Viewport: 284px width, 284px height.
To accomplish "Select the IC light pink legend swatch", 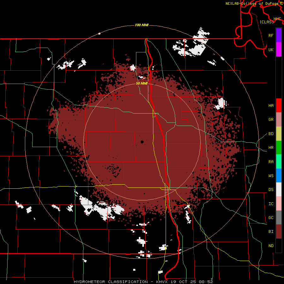I will [279, 204].
